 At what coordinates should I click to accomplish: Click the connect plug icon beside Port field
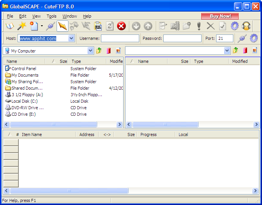(x=242, y=38)
